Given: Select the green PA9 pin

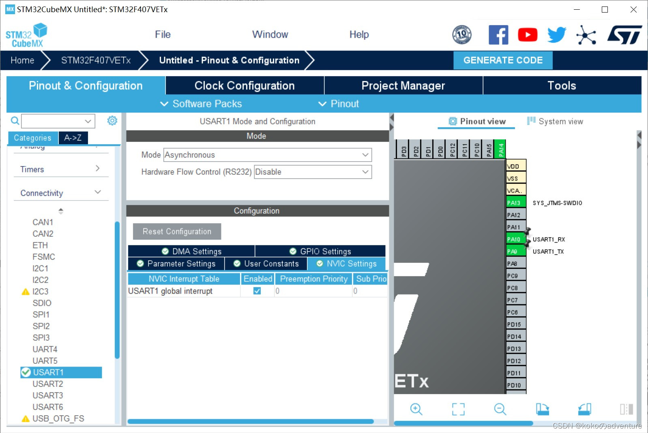Looking at the screenshot, I should (x=516, y=251).
